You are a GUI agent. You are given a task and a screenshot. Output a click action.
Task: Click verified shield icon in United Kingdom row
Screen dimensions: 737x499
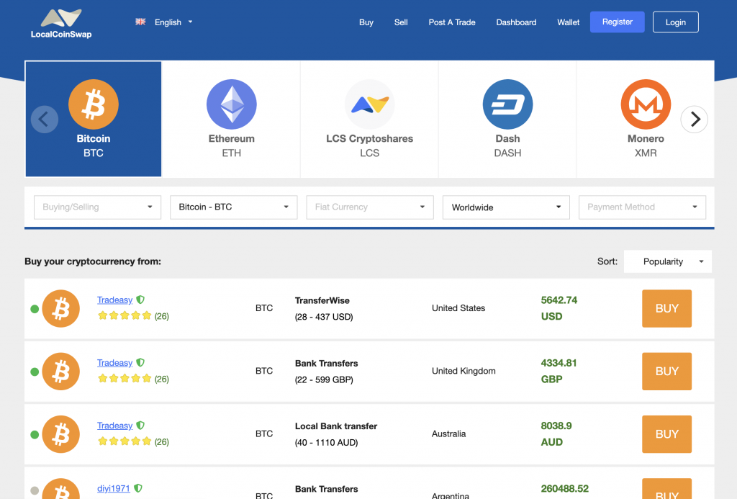140,363
